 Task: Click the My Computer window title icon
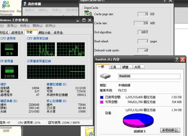tap(25, 4)
